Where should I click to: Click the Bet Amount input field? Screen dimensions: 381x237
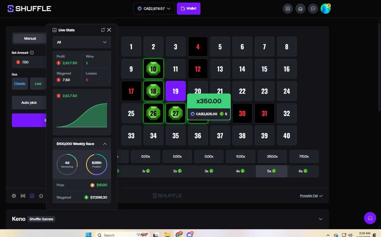(x=29, y=62)
